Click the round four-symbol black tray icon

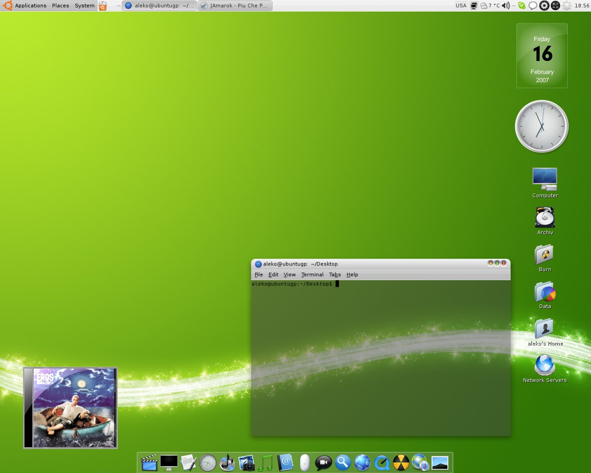556,6
